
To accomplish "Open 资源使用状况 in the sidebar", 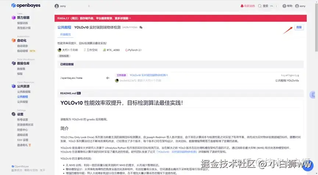I will (x=25, y=125).
